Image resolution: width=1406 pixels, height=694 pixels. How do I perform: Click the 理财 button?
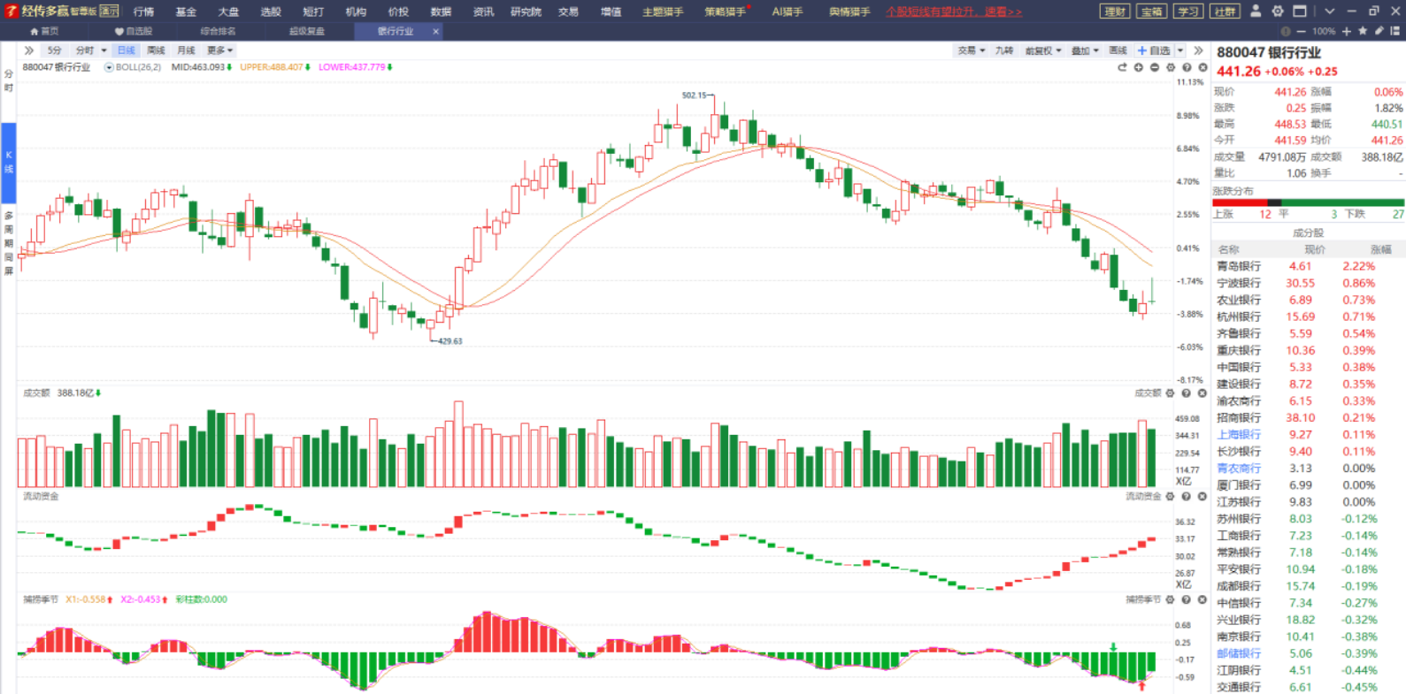pyautogui.click(x=1115, y=11)
